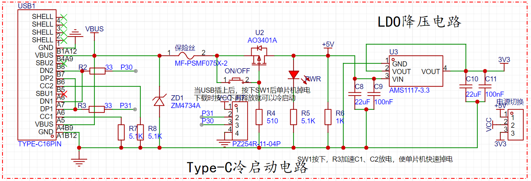Click the AMS1117-3.3 regulator U3 body

[x=416, y=71]
